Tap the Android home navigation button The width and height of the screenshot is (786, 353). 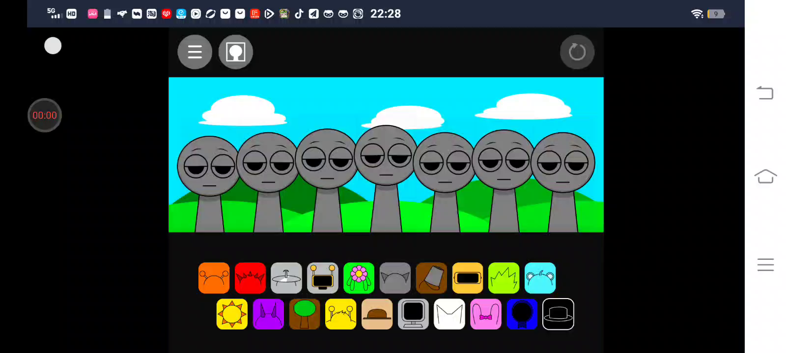(x=765, y=176)
